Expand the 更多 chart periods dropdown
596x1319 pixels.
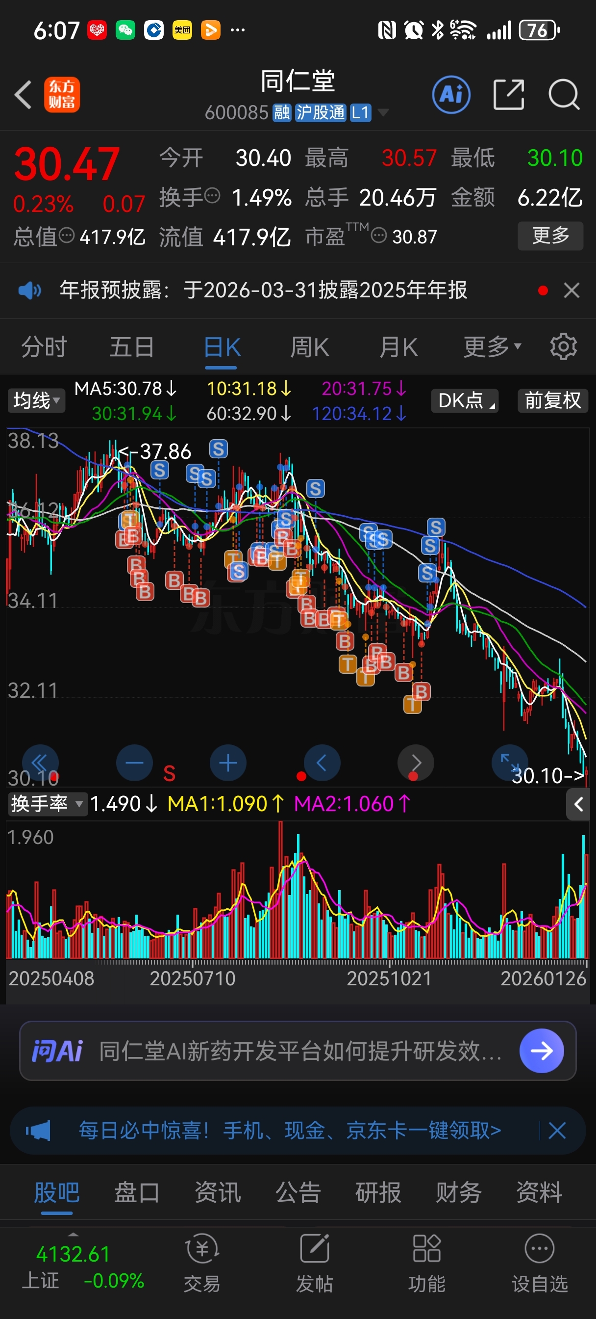(492, 346)
